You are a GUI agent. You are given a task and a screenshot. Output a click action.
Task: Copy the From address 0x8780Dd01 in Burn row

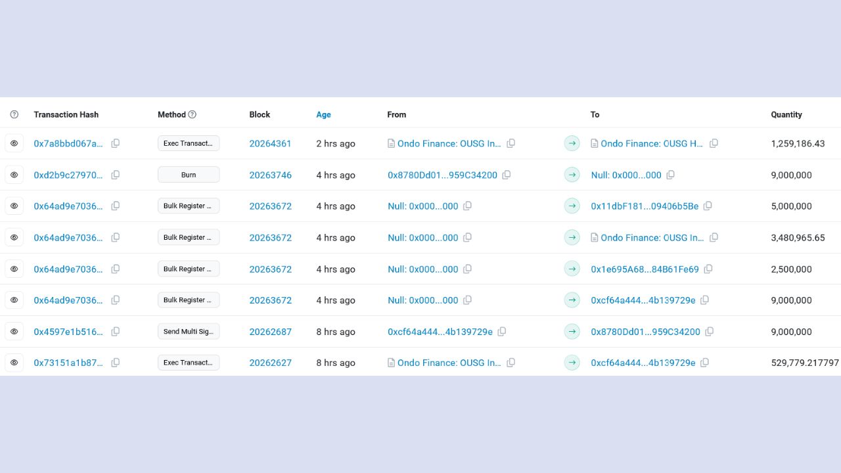tap(507, 175)
